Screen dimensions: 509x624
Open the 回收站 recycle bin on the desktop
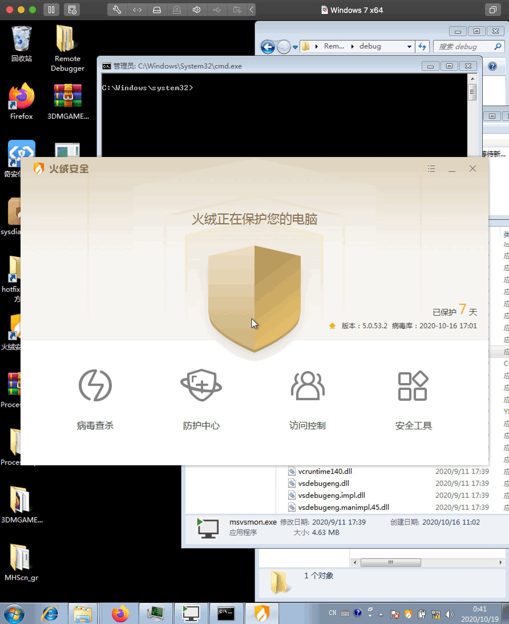[x=21, y=44]
